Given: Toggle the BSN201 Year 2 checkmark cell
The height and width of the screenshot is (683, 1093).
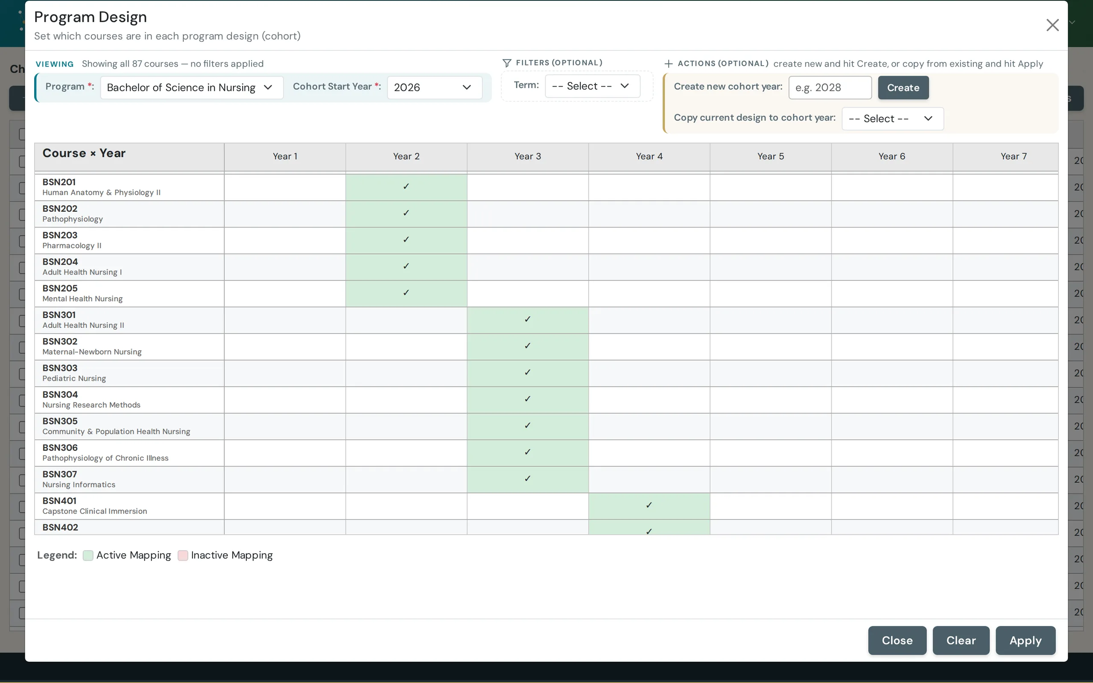Looking at the screenshot, I should pos(406,187).
